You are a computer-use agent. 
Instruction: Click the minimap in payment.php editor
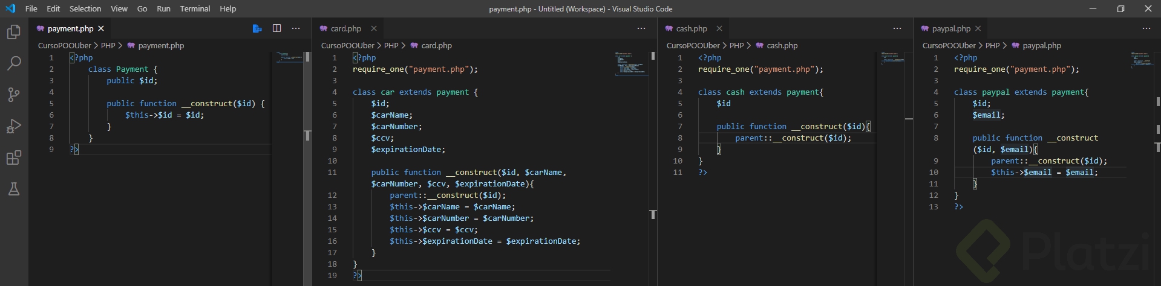point(290,57)
